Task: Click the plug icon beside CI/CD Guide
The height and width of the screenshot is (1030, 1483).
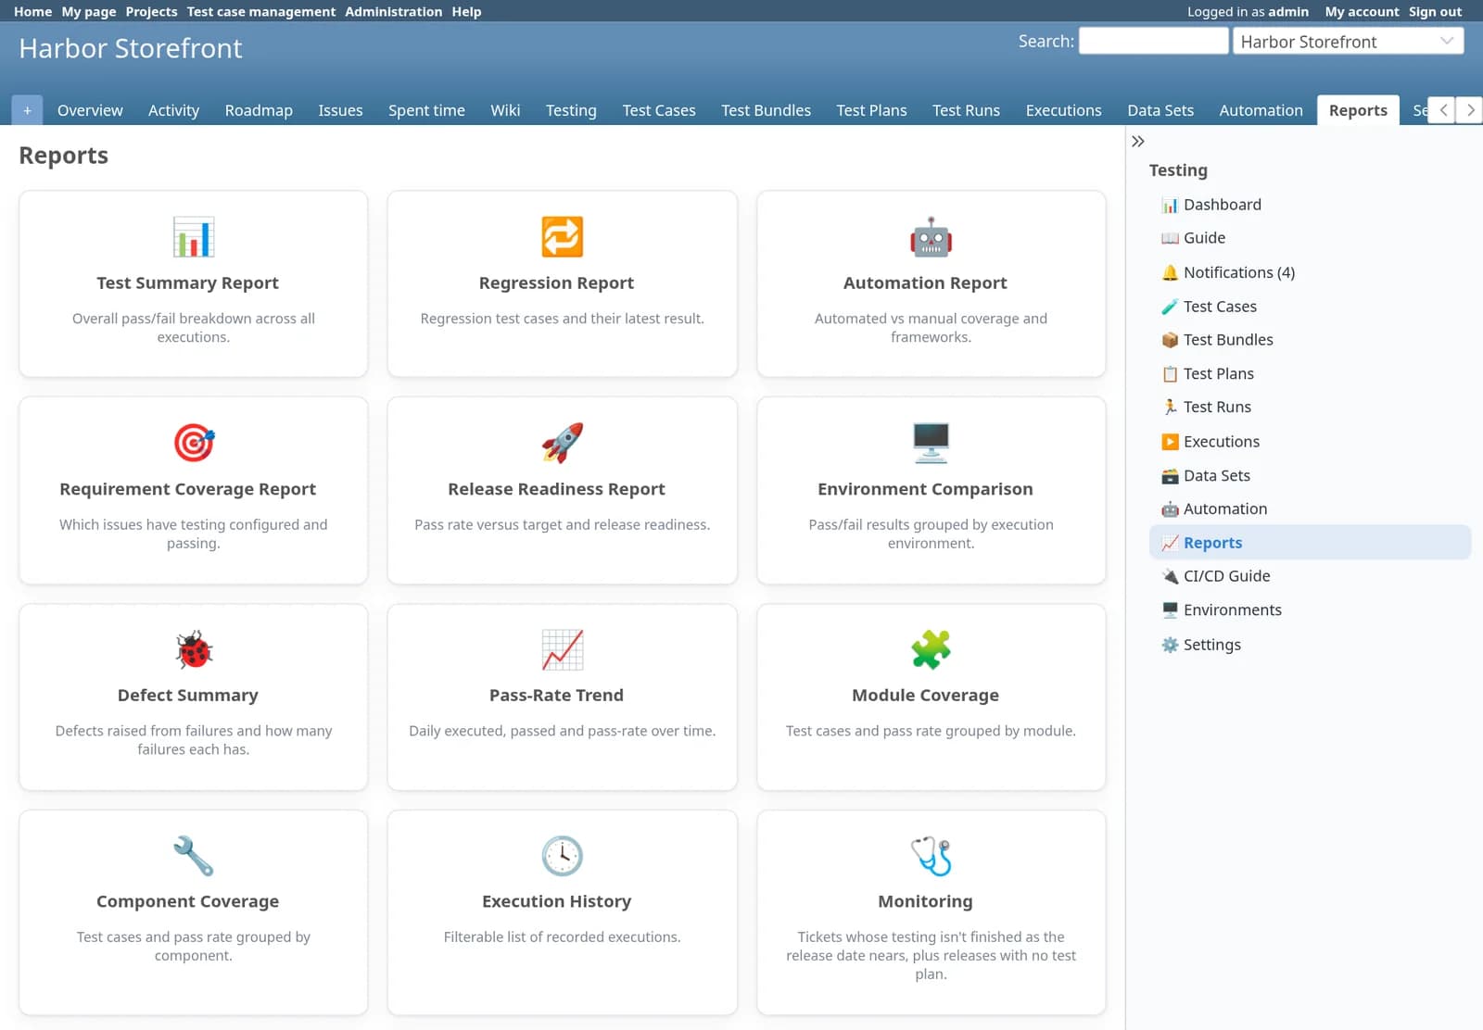Action: coord(1170,576)
